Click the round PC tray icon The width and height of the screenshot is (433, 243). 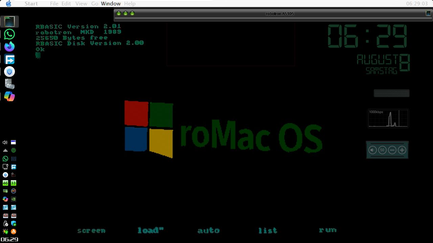click(14, 191)
